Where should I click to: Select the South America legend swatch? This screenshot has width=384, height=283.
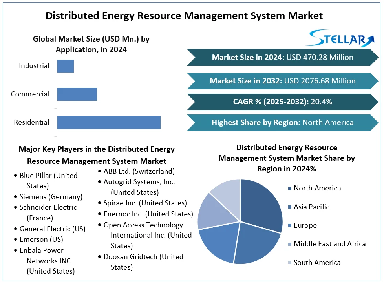[290, 263]
